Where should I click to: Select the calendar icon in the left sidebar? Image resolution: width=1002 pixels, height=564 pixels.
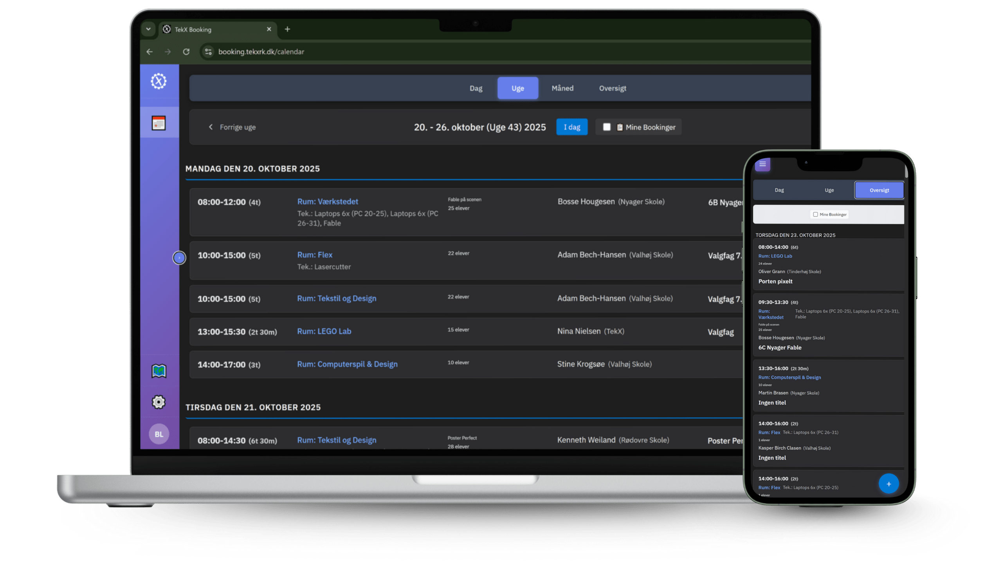pyautogui.click(x=159, y=123)
